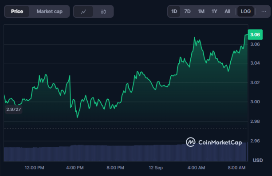Screen dimensions: 272x176
Task: Click the USD currency label
Action: (x=258, y=160)
